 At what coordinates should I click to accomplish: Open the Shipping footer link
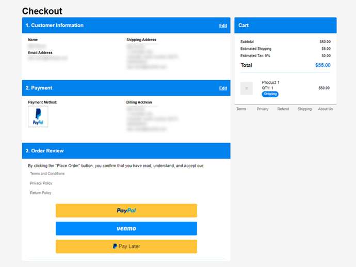point(305,109)
